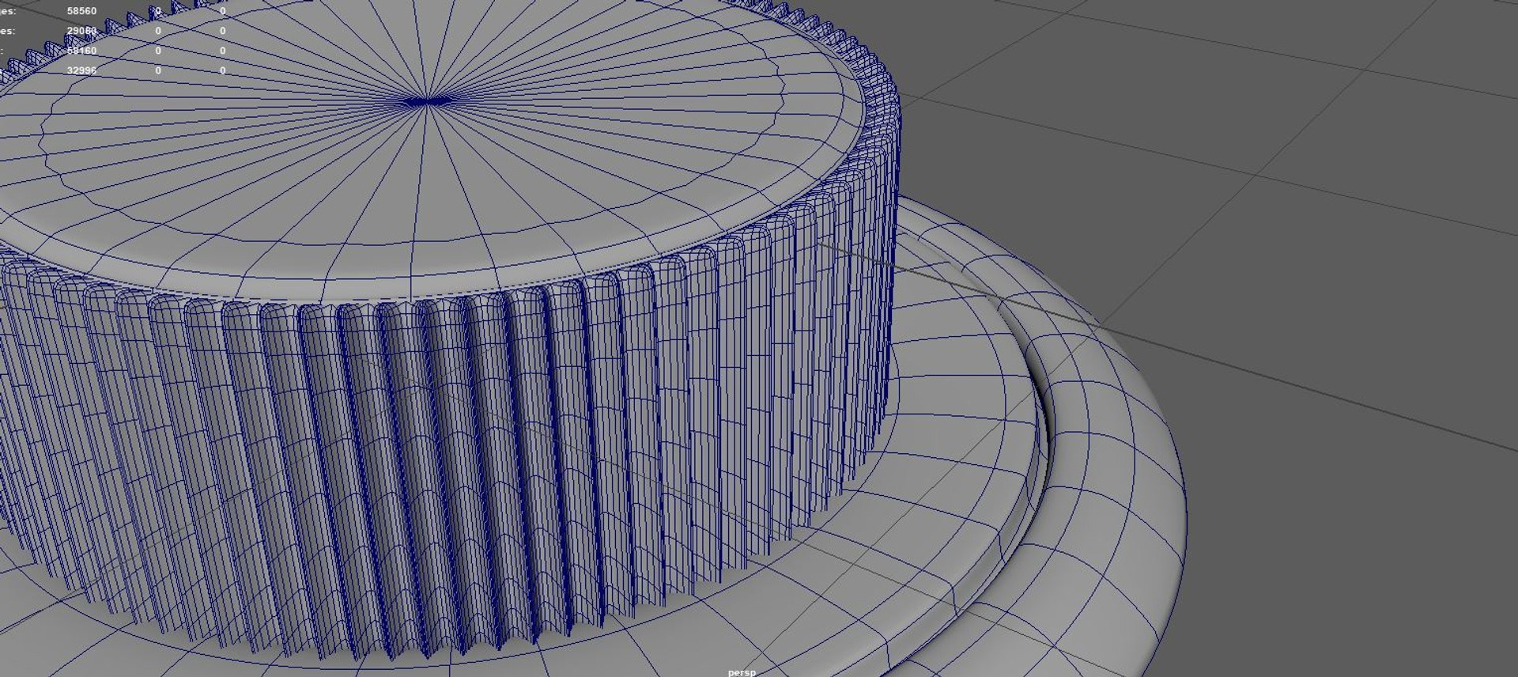
Task: Click the 58560 count in HUD
Action: click(x=81, y=11)
